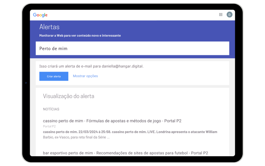Click the tablet front camera dot
The height and width of the screenshot is (166, 265).
click(26, 83)
